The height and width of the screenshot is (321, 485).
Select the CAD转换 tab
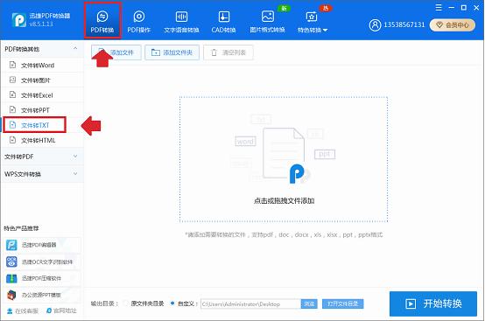[x=223, y=21]
